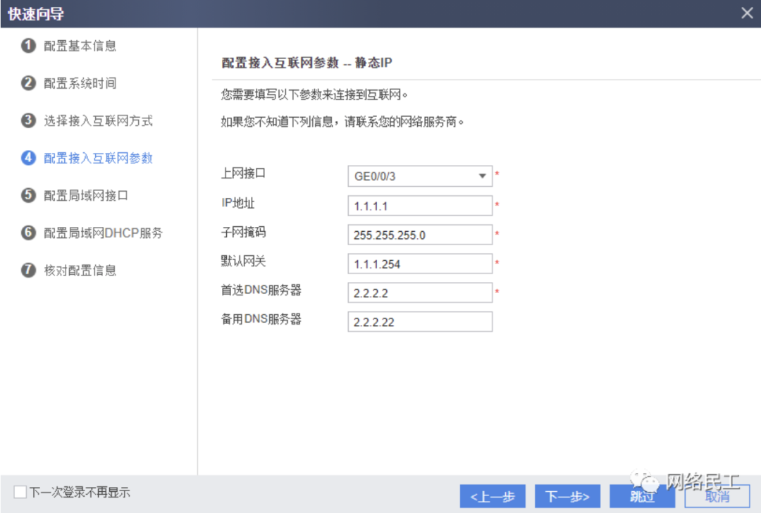This screenshot has height=513, width=761.
Task: Close the 快速向导 dialog
Action: tap(747, 13)
